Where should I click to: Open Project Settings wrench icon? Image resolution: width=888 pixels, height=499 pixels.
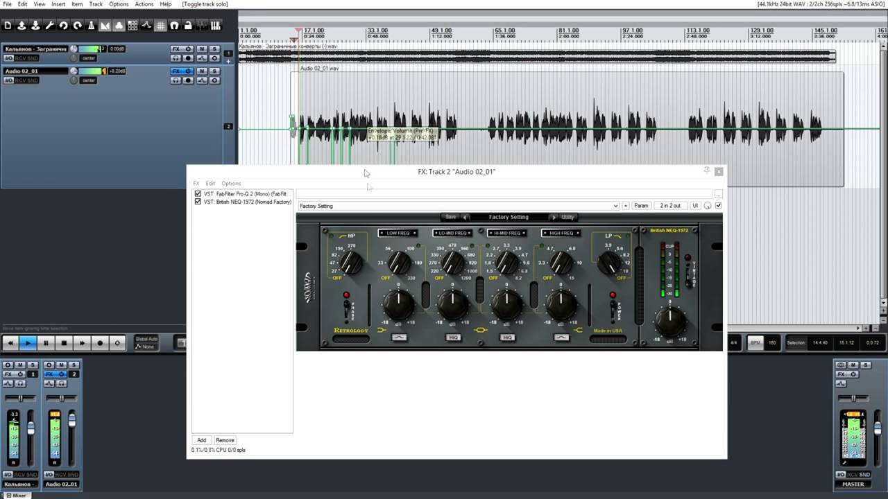[49, 26]
